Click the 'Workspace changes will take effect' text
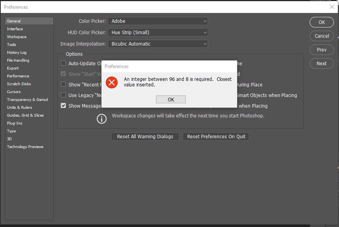 pyautogui.click(x=188, y=116)
